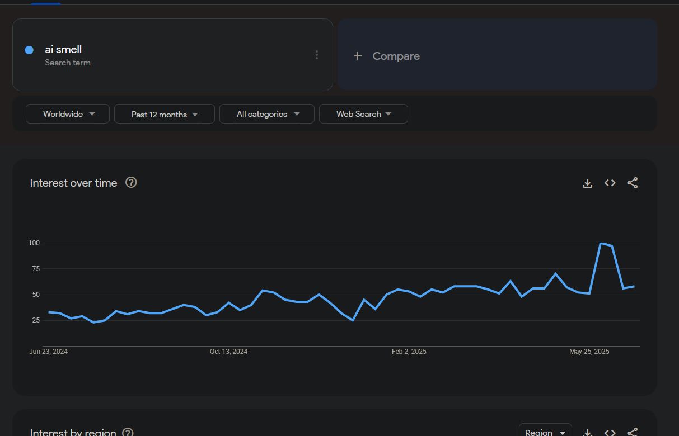Click the Interest over time heading
Image resolution: width=679 pixels, height=436 pixels.
point(73,183)
